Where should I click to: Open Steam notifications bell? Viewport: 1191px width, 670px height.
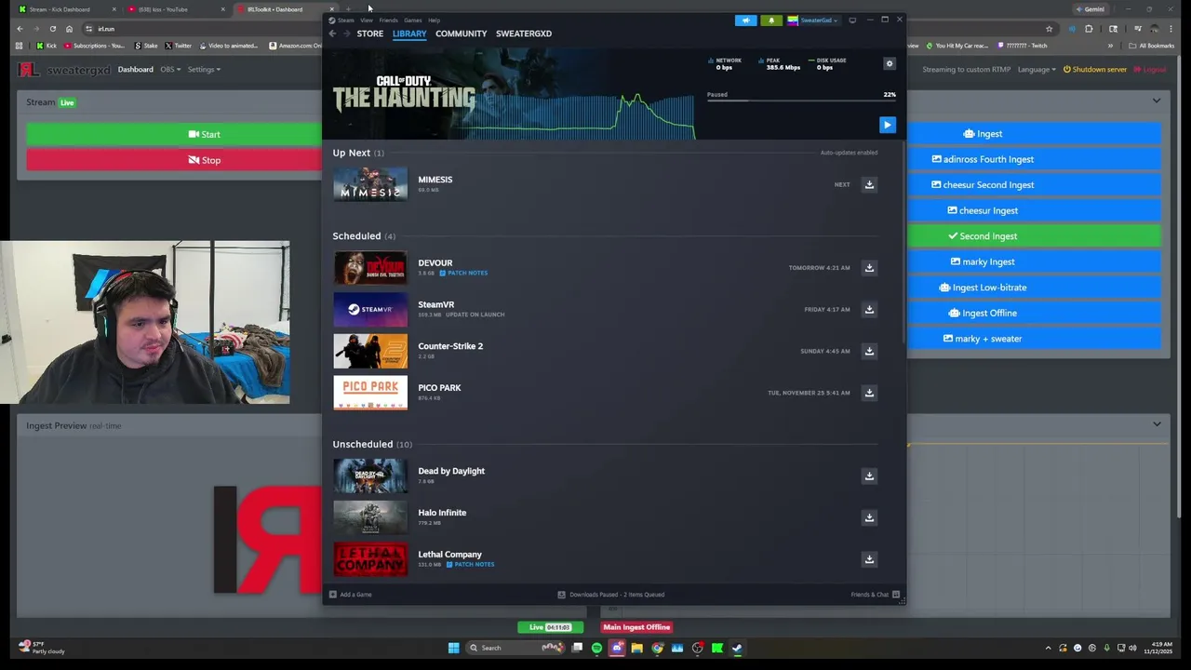(771, 20)
